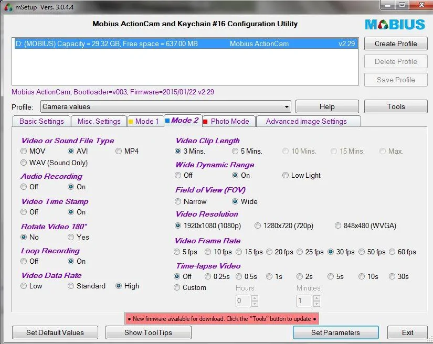Select Narrow field of view
This screenshot has width=433, height=344.
[x=191, y=202]
